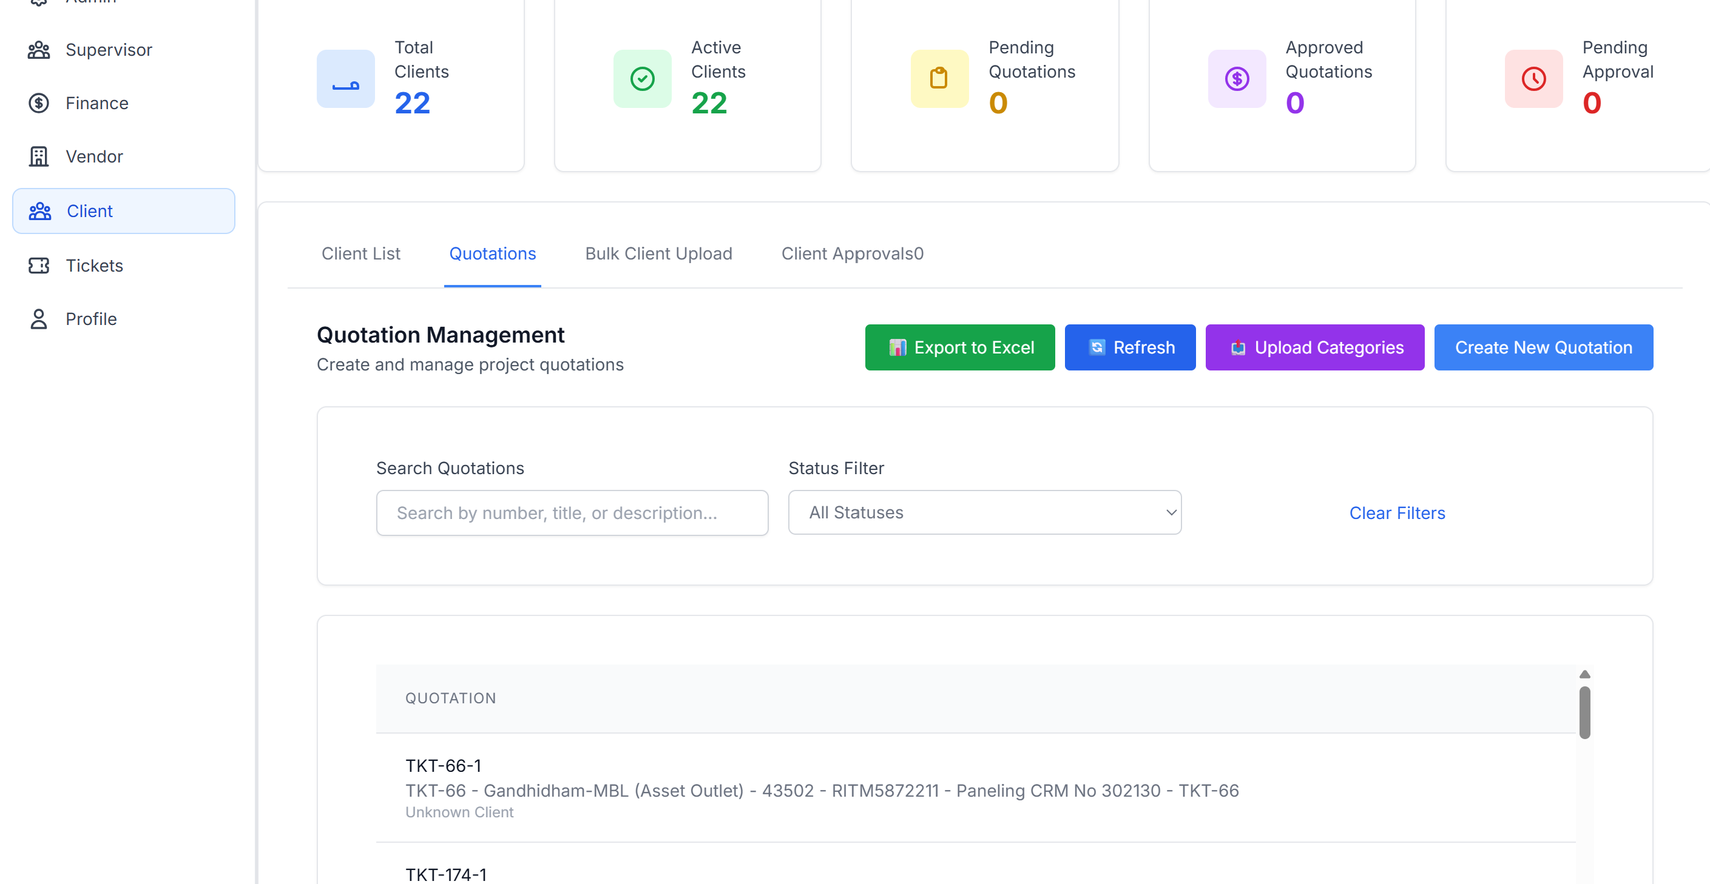Click the Clear Filters link

tap(1396, 514)
